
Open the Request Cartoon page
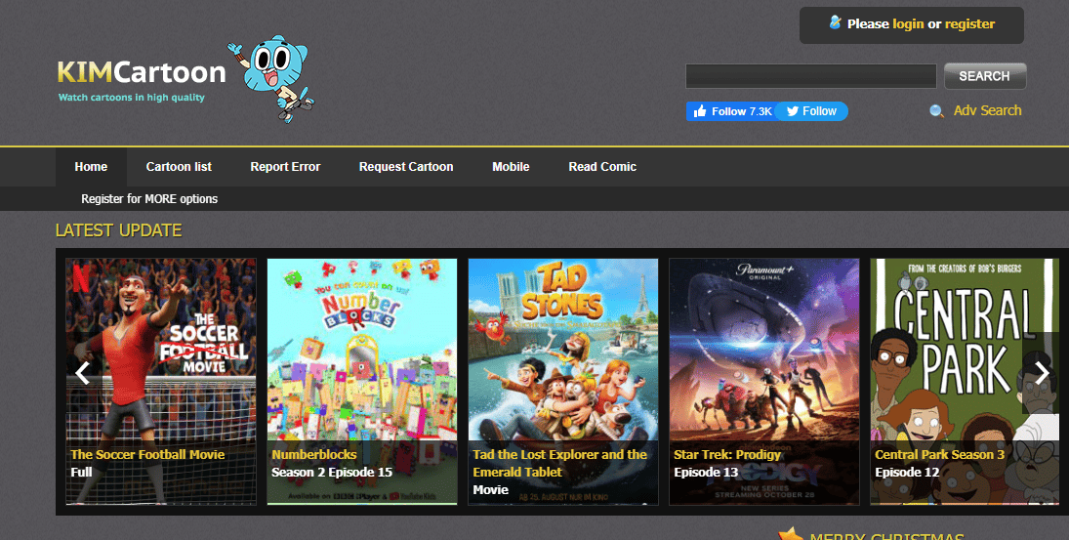click(x=406, y=166)
